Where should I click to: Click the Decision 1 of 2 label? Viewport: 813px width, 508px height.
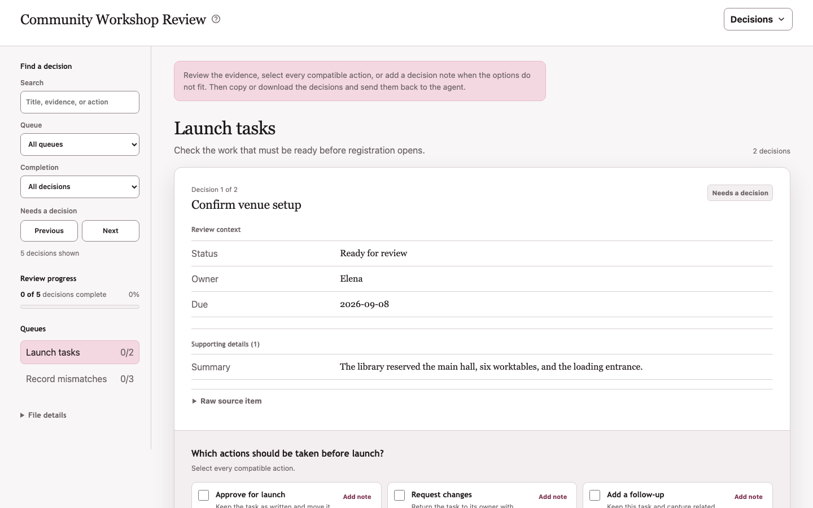[215, 190]
